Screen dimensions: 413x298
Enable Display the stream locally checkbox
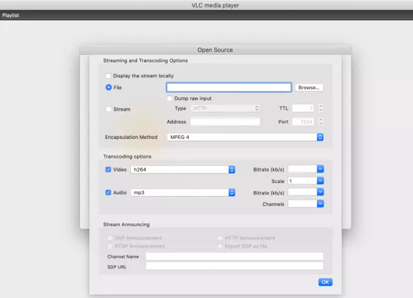coord(108,76)
